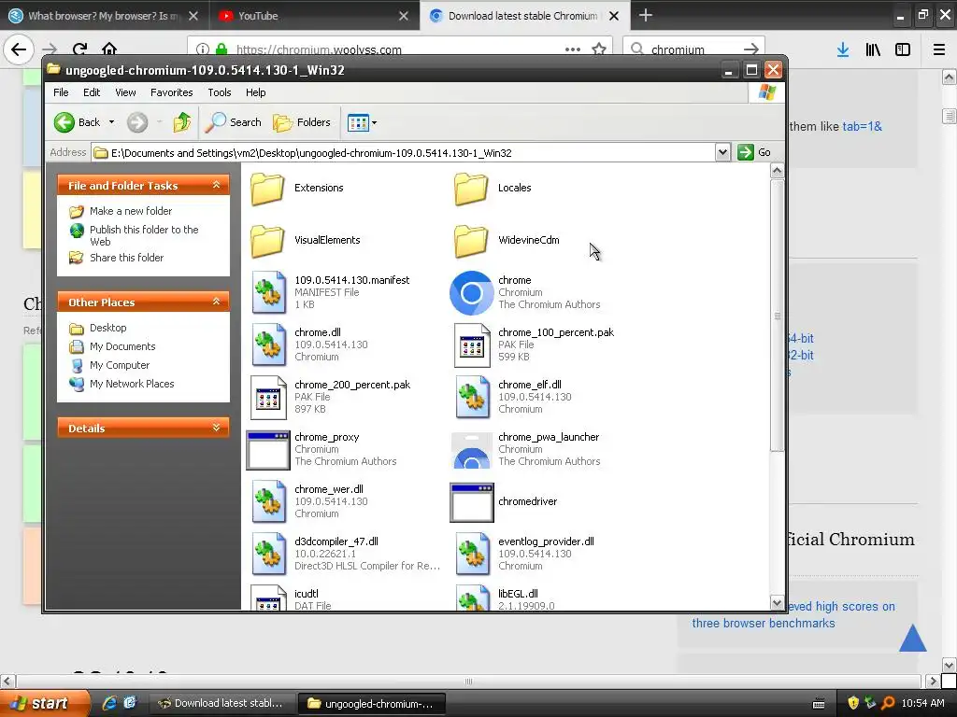This screenshot has height=717, width=957.
Task: Click the Explorer scrollbar down arrow
Action: pos(777,603)
